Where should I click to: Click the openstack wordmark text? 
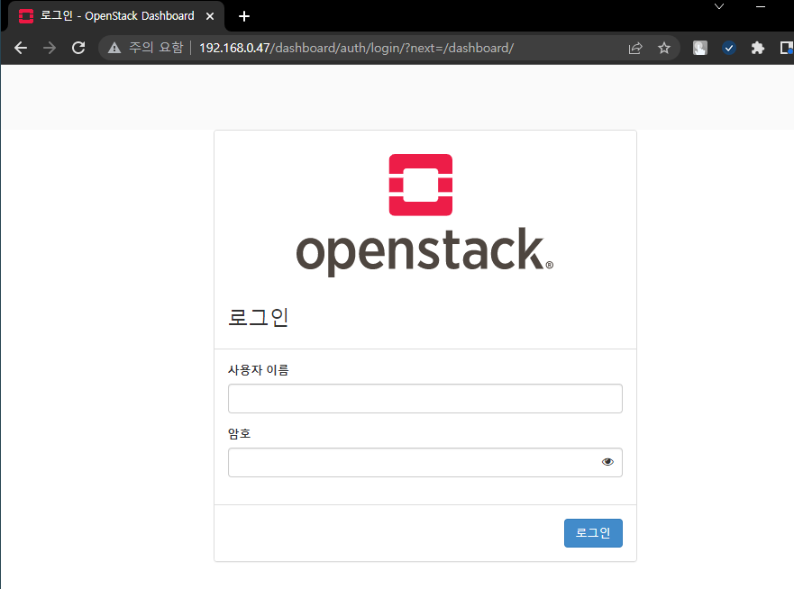[x=424, y=251]
